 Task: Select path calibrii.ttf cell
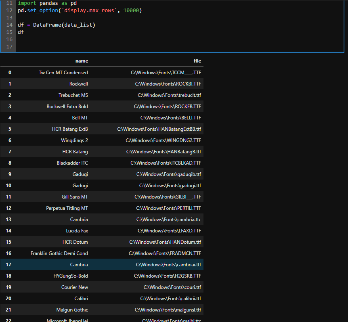tap(171, 299)
